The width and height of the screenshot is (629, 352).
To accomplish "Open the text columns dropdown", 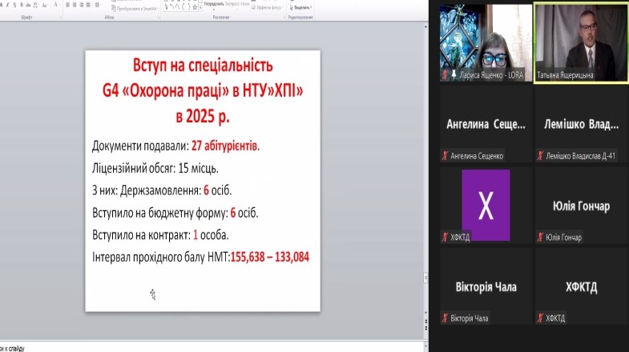I will tap(98, 5).
